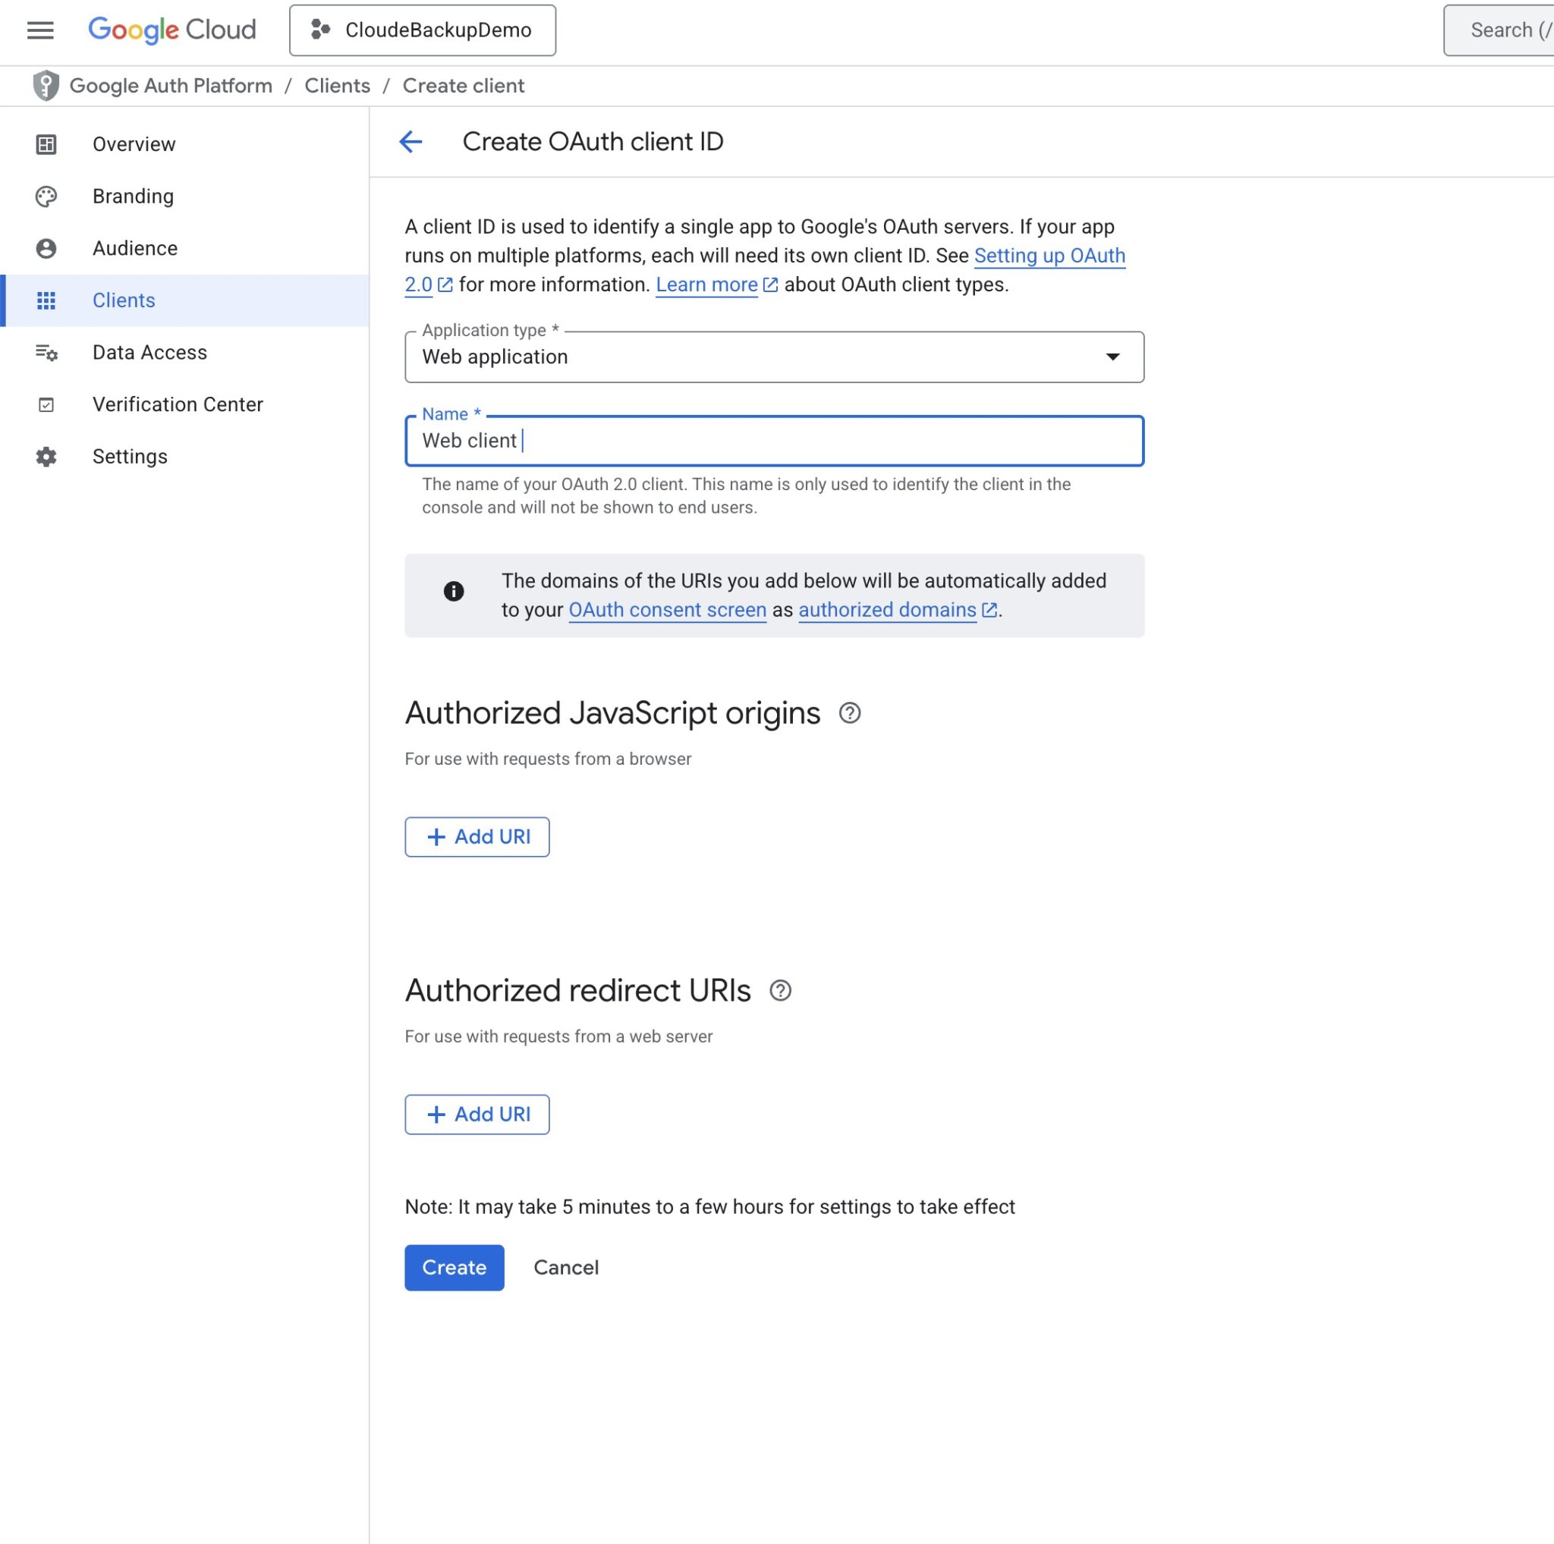
Task: Click the back arrow next to Create OAuth client ID
Action: pyautogui.click(x=411, y=142)
